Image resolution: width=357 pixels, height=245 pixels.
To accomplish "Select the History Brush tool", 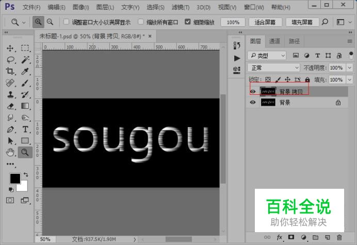I will coord(25,94).
